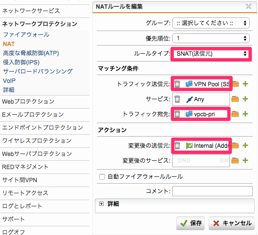Remove VPN Pool from traffic source with trash icon
This screenshot has width=258, height=235.
click(x=177, y=84)
